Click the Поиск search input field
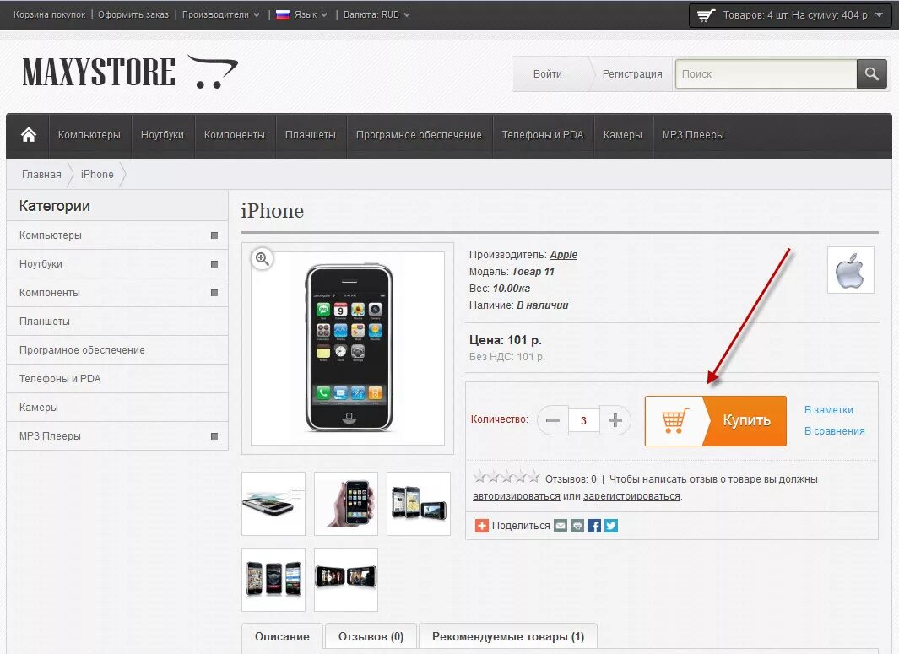 [x=766, y=74]
